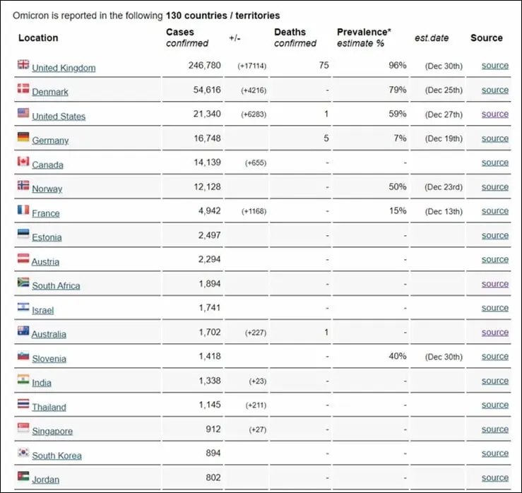Click the Norway flag icon

click(23, 186)
